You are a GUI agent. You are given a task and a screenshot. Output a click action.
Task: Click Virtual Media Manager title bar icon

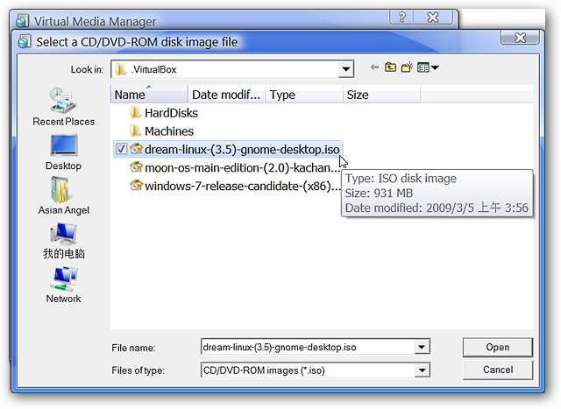(x=23, y=21)
